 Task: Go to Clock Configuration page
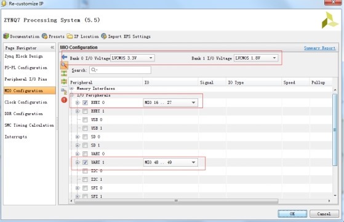pos(26,102)
